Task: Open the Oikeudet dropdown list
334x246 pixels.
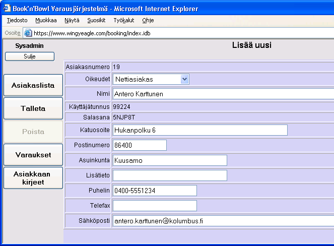Action: tap(184, 79)
